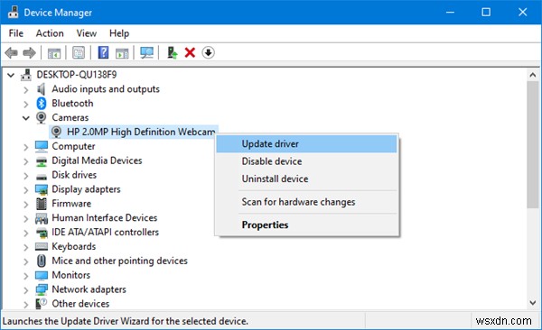Expand the Bluetooth chevron
This screenshot has height=330, width=542.
tap(26, 104)
